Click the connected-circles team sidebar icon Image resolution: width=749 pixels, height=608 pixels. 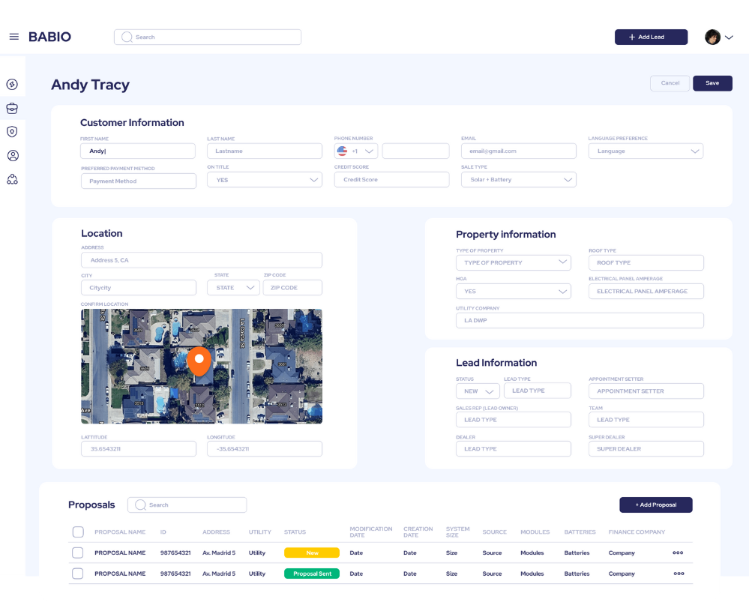point(12,180)
